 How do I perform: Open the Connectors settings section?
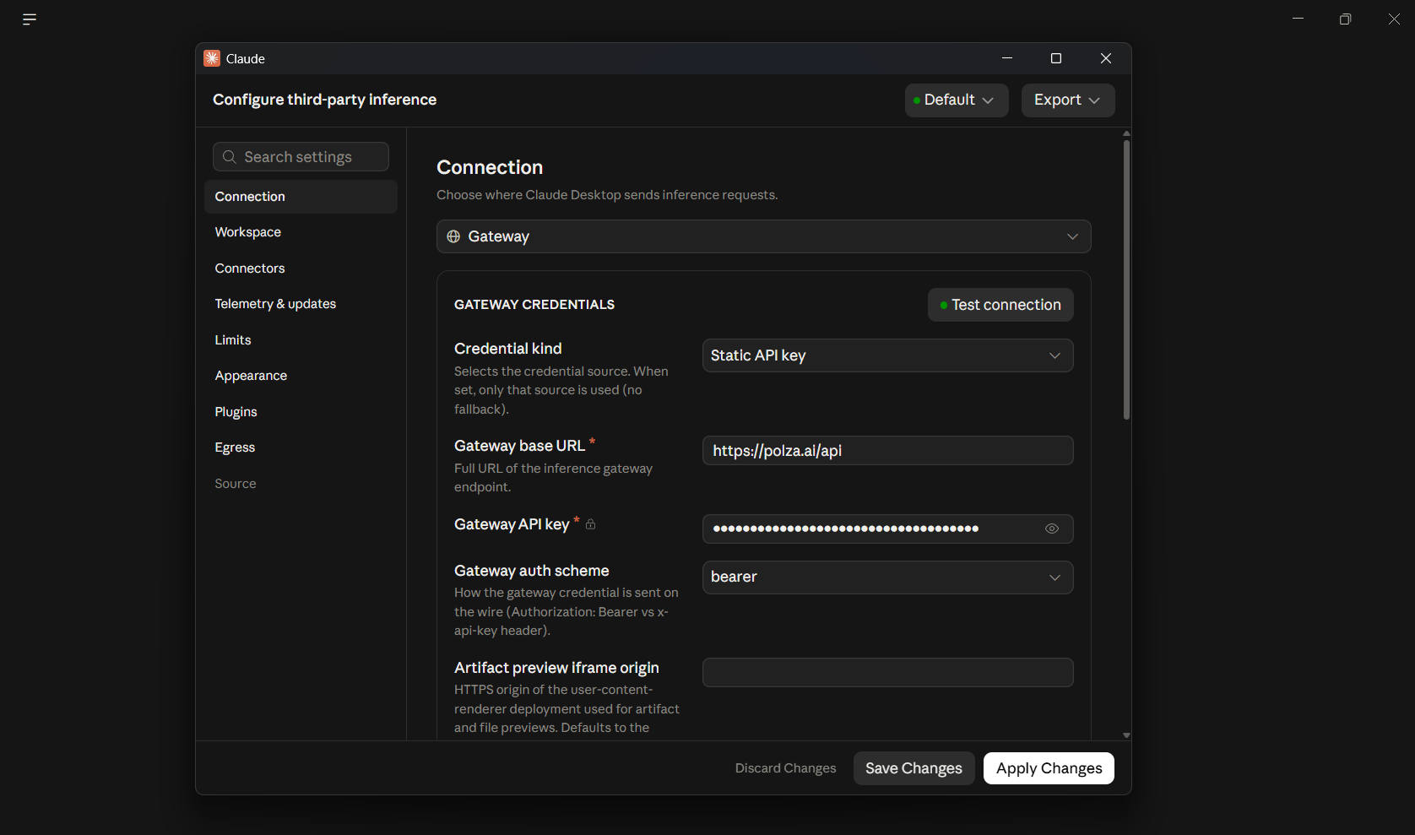tap(301, 268)
